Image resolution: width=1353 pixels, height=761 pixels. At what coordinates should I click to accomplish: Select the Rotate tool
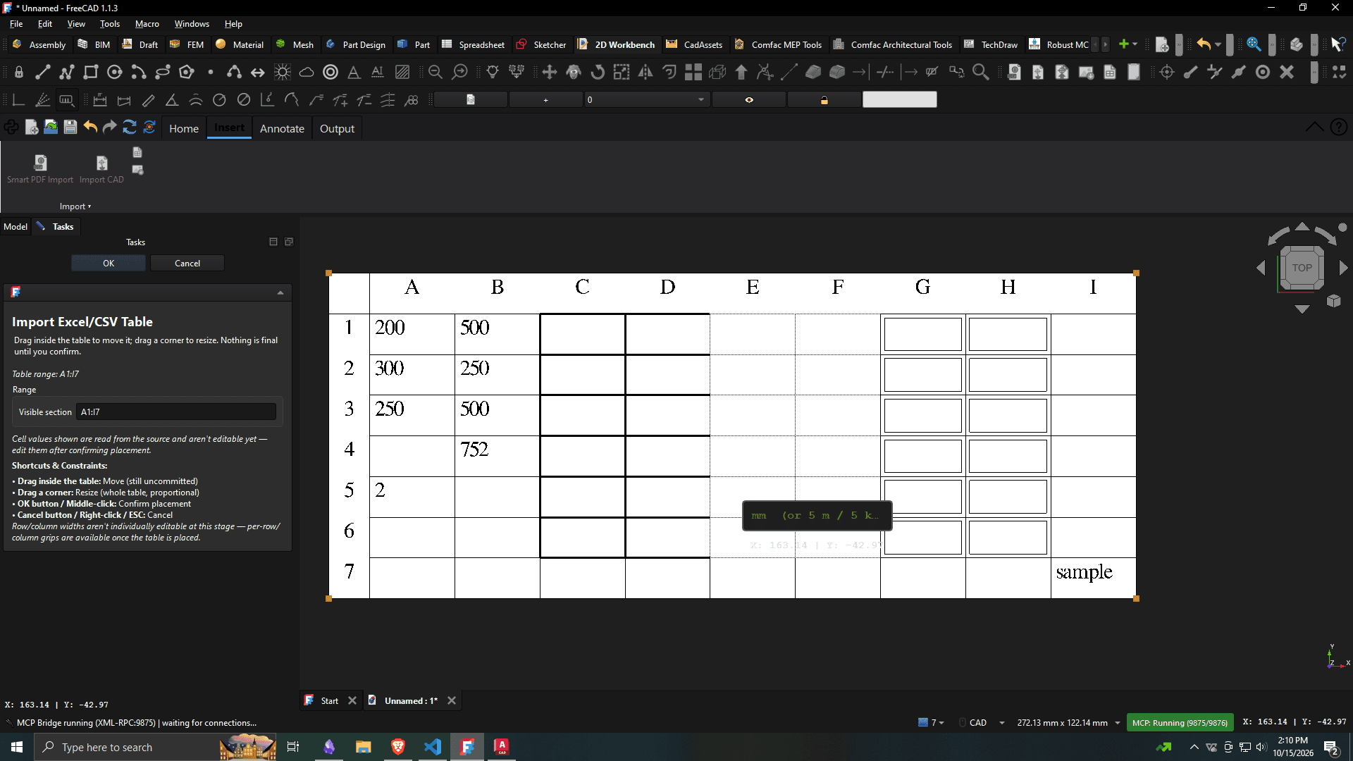pyautogui.click(x=598, y=72)
